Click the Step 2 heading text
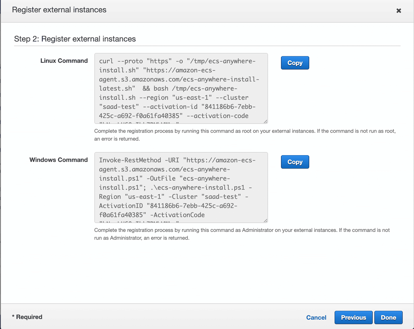Screen dimensions: 414x329 pos(75,39)
